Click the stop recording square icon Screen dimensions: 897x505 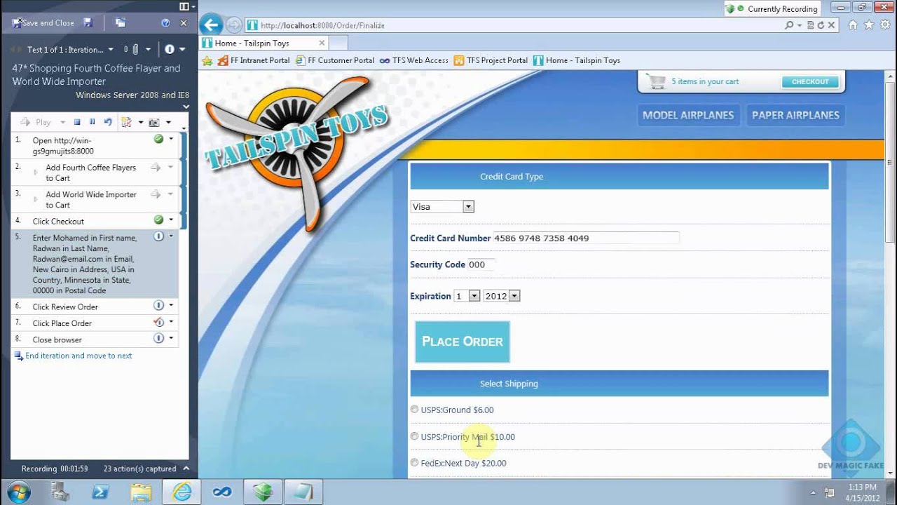click(77, 122)
